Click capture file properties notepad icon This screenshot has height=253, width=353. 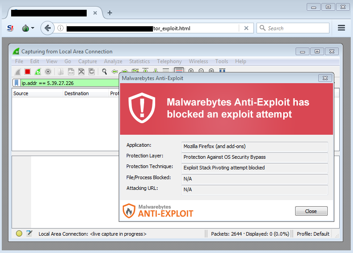(x=29, y=233)
